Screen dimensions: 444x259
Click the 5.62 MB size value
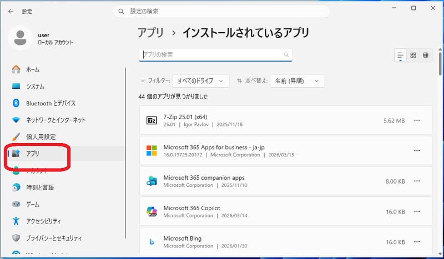[x=394, y=120]
